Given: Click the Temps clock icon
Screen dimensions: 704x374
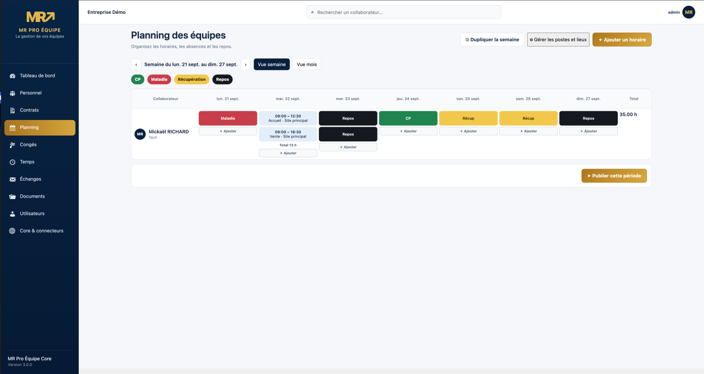Looking at the screenshot, I should pyautogui.click(x=12, y=162).
